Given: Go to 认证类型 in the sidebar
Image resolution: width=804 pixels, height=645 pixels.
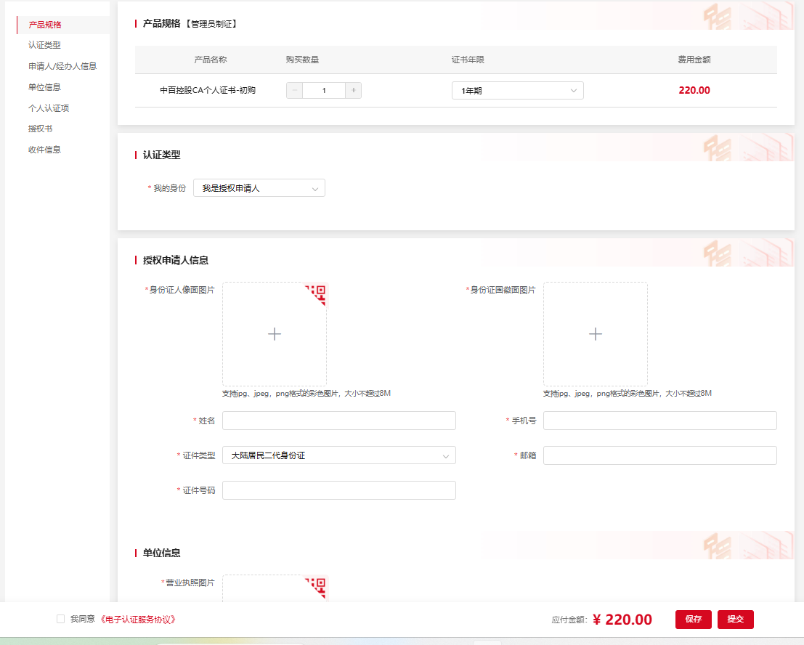Looking at the screenshot, I should [44, 45].
